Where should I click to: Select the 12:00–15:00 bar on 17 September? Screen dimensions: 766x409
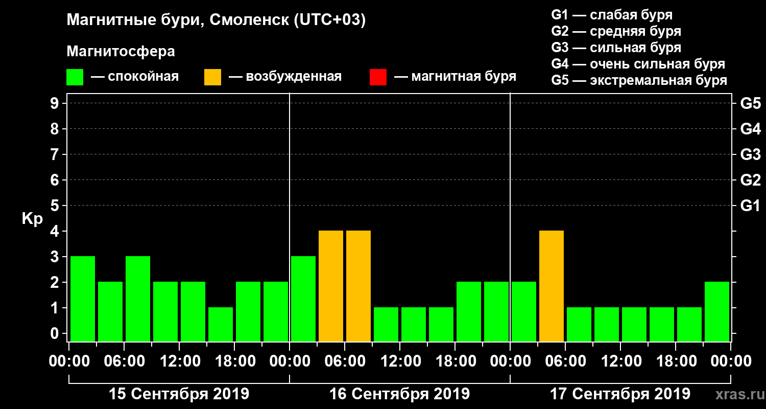click(x=634, y=324)
